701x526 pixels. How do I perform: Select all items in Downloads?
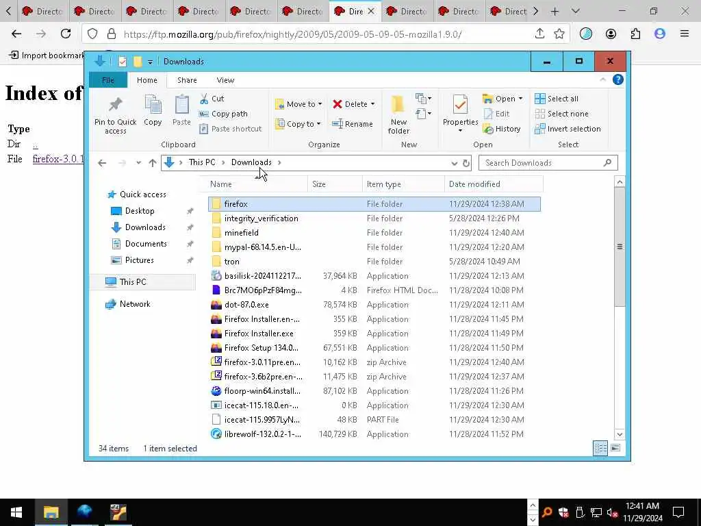pos(557,99)
